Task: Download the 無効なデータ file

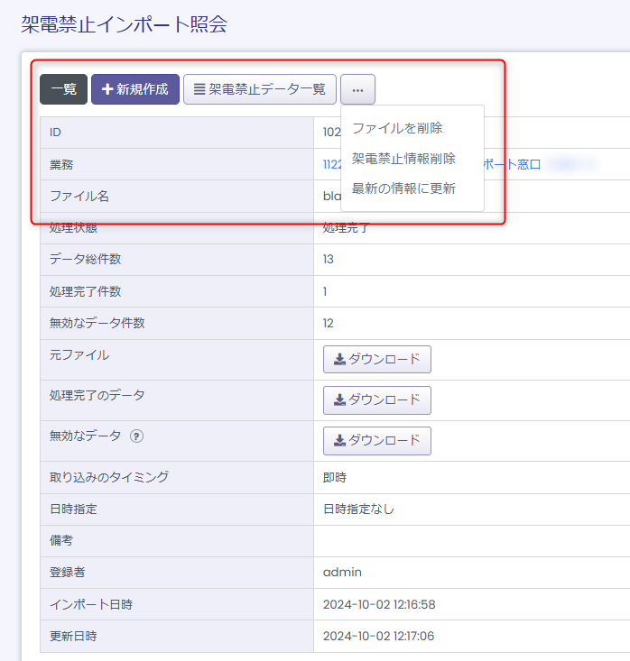Action: point(376,440)
